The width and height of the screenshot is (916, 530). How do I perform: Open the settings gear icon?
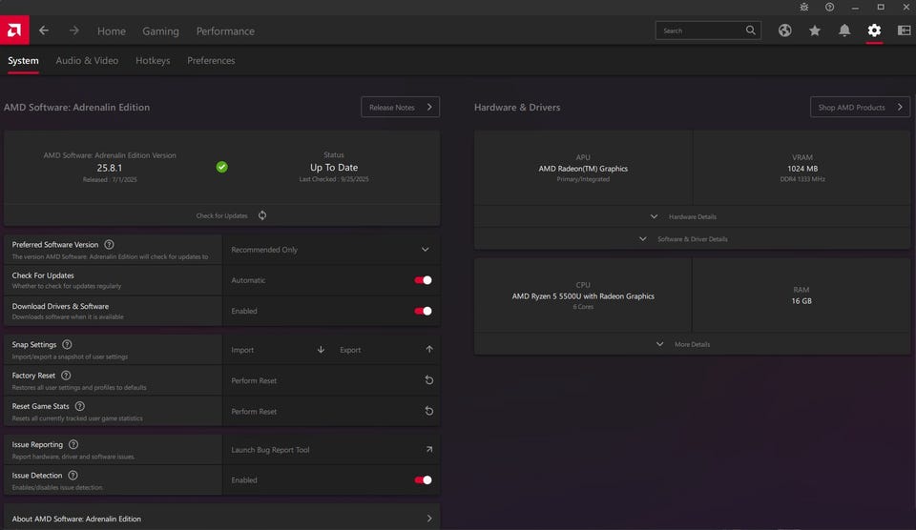pyautogui.click(x=874, y=31)
